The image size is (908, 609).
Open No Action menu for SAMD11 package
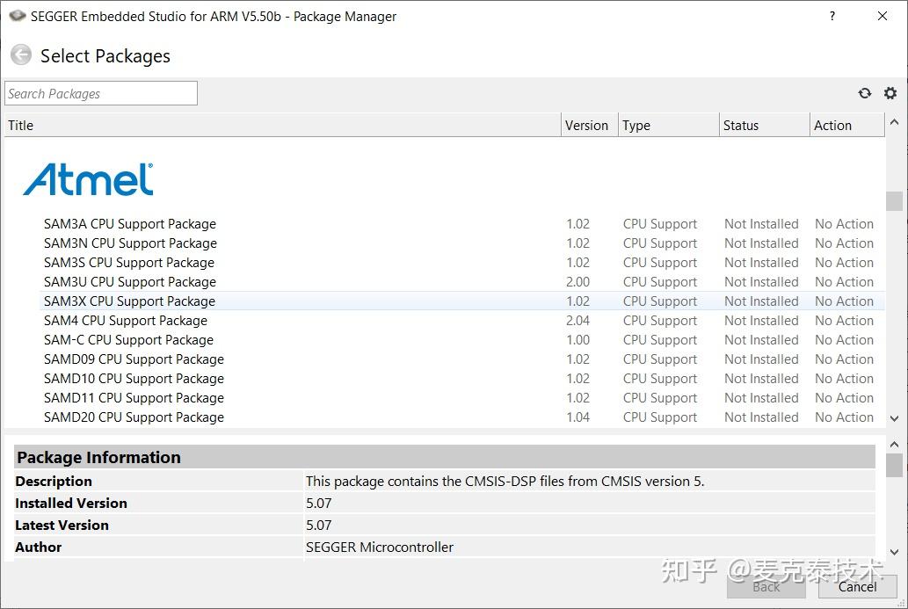tap(844, 398)
